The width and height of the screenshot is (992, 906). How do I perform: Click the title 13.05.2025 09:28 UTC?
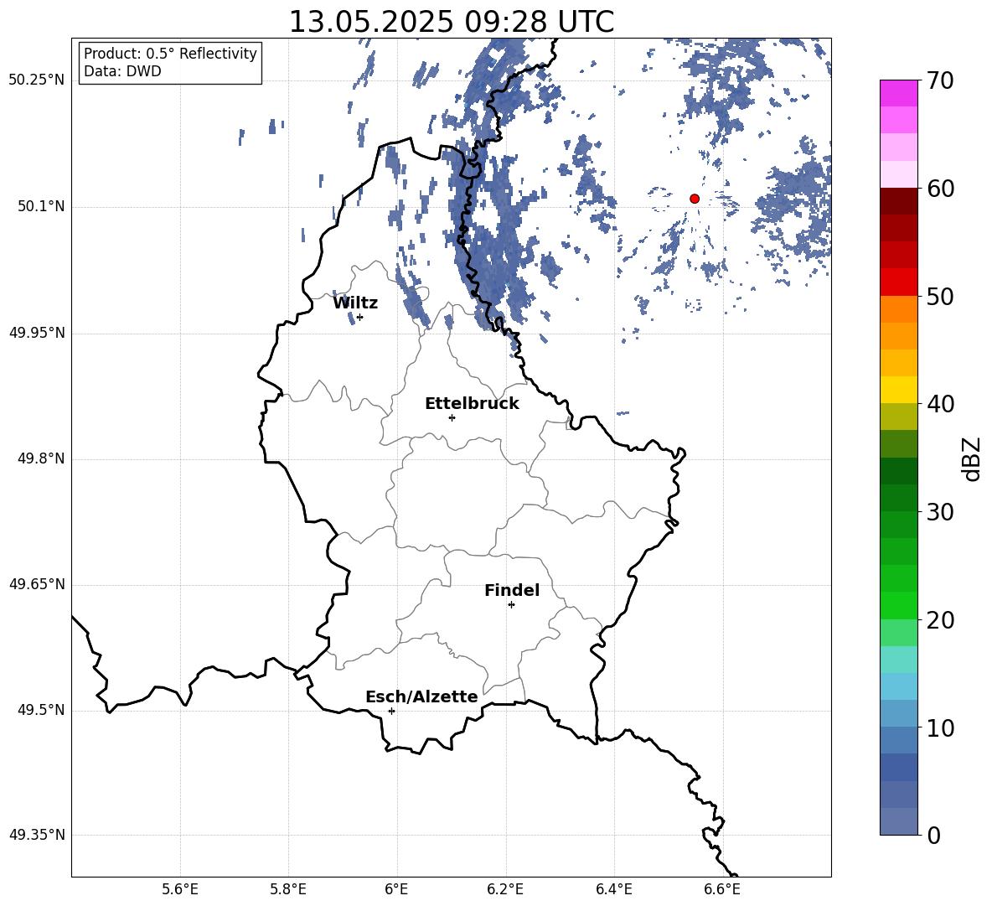tap(451, 22)
